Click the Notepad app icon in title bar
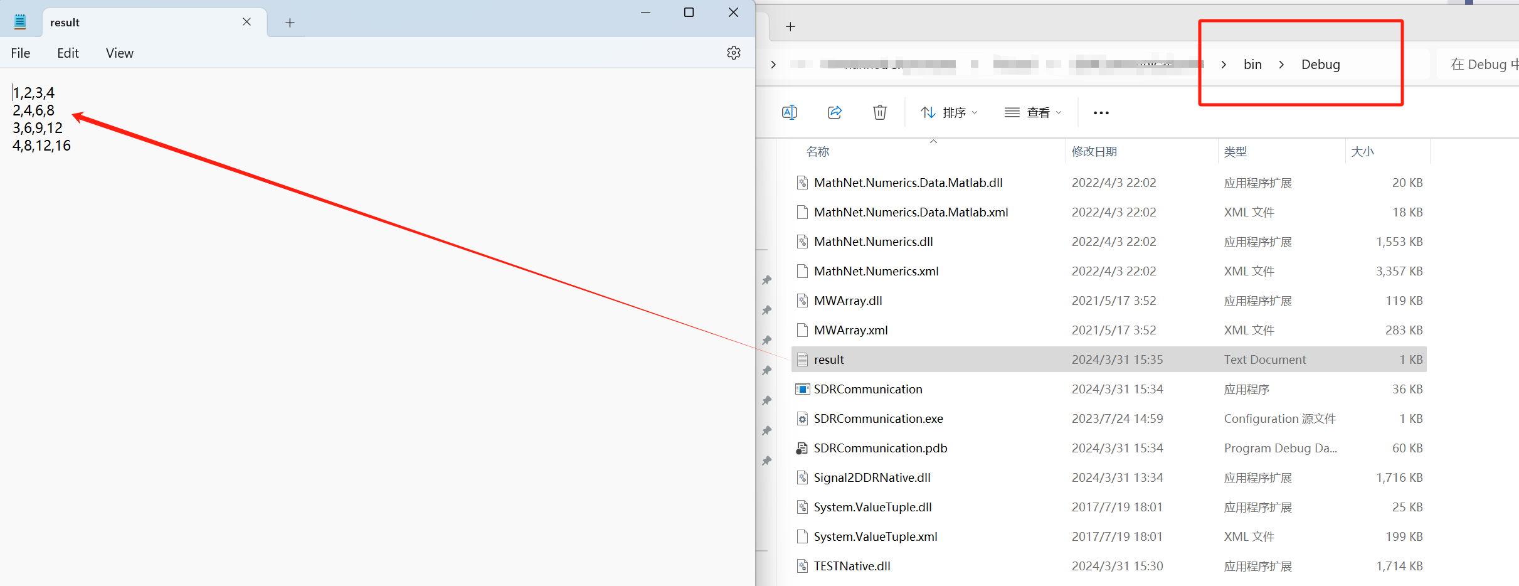 pyautogui.click(x=20, y=22)
